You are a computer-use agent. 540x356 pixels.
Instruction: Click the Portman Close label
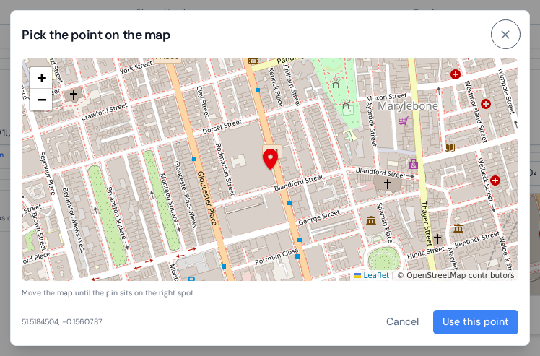(x=276, y=257)
